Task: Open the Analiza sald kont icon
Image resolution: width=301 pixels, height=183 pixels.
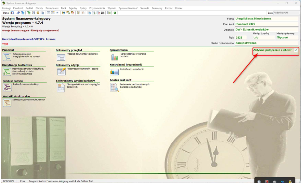Action: click(114, 87)
